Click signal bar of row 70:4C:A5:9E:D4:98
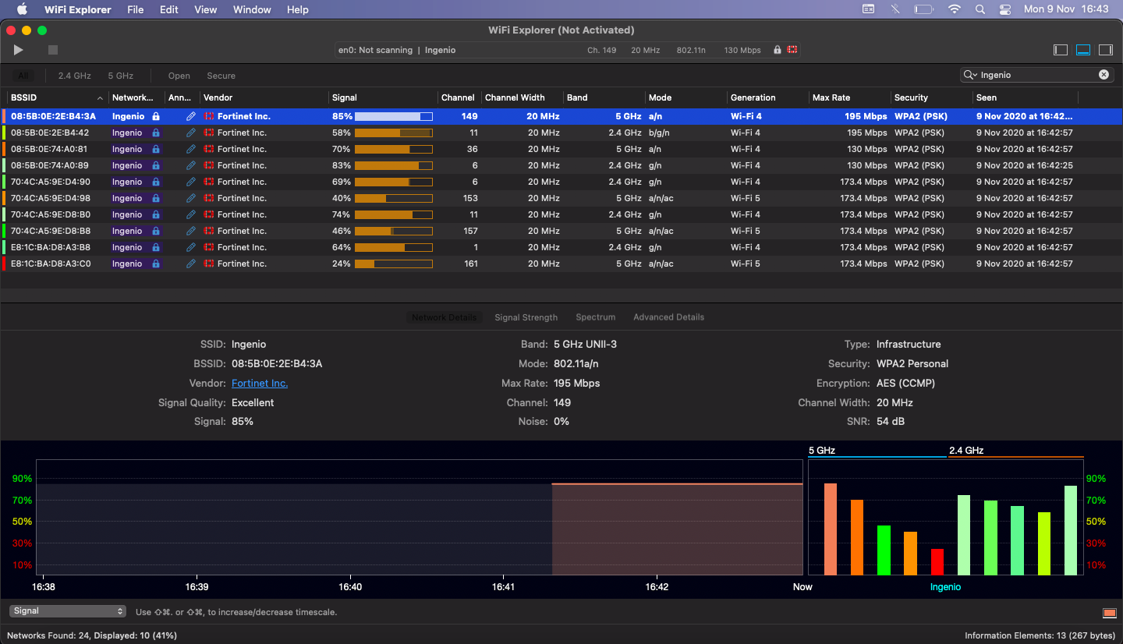Viewport: 1123px width, 644px height. point(393,198)
